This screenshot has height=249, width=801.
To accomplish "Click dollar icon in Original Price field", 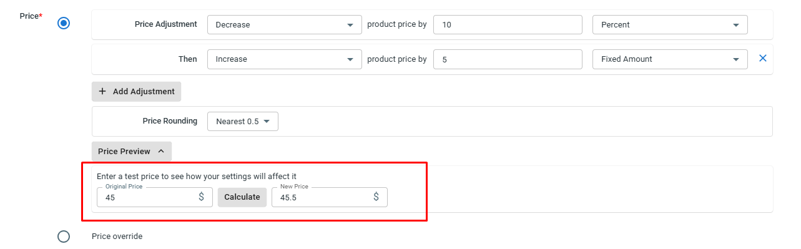I will 202,197.
